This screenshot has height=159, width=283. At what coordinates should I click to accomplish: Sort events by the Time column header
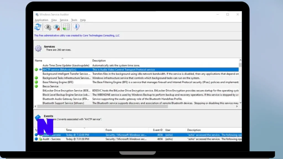click(84, 130)
